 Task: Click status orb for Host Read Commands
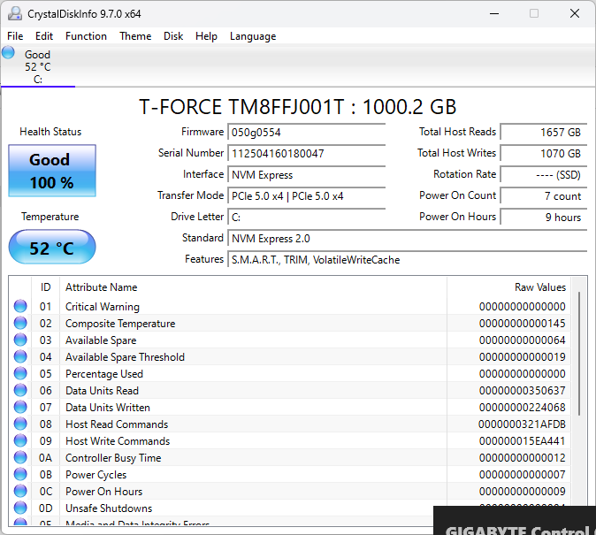coord(20,424)
